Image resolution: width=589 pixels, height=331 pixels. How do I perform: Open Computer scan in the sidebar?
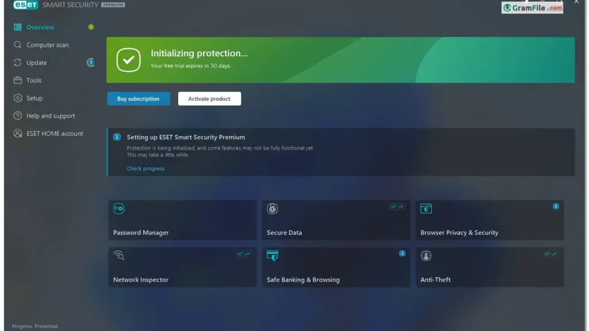47,45
